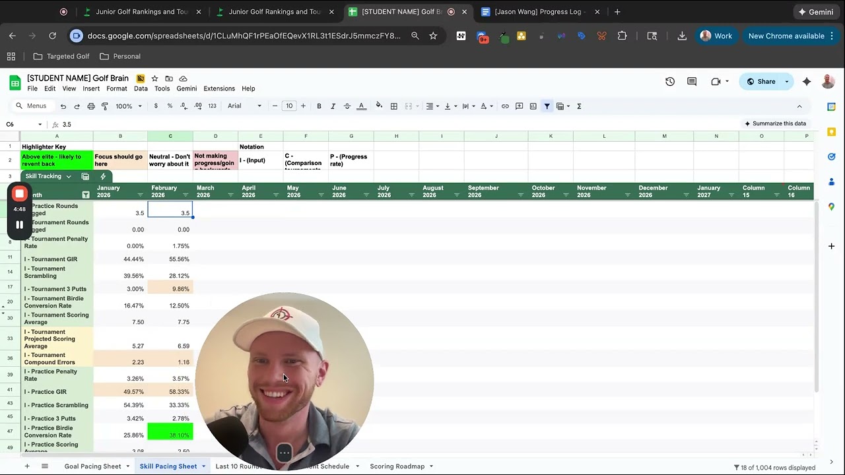845x475 pixels.
Task: Open the Arial font dropdown
Action: (245, 106)
